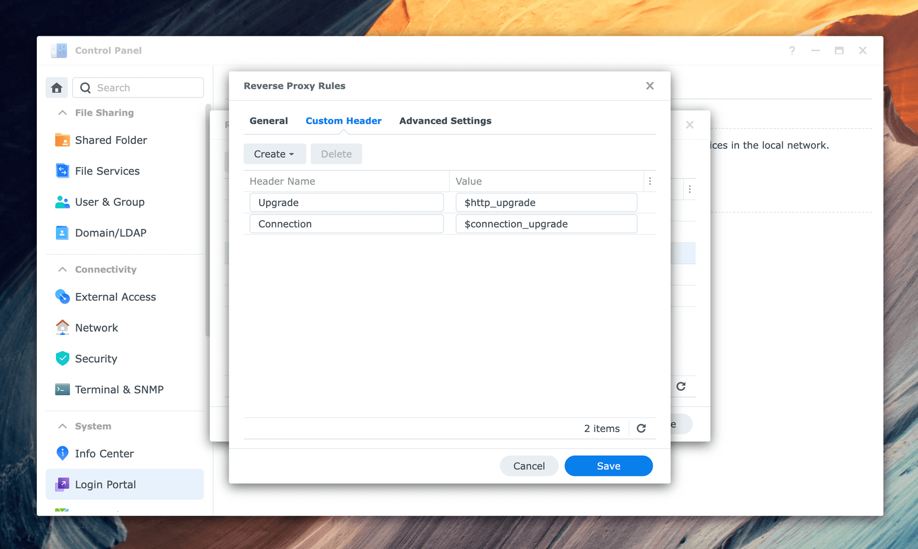Collapse the Connectivity section
The image size is (918, 549).
62,269
